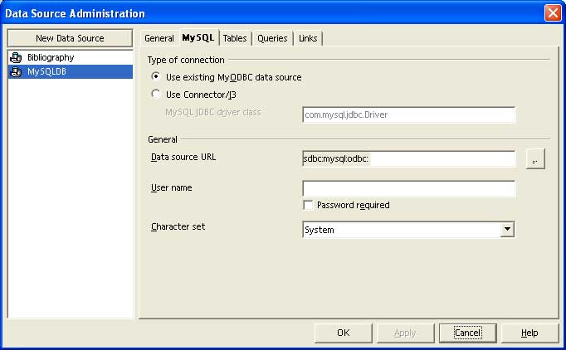Switch to the General tab
This screenshot has height=350, width=566.
pos(159,38)
